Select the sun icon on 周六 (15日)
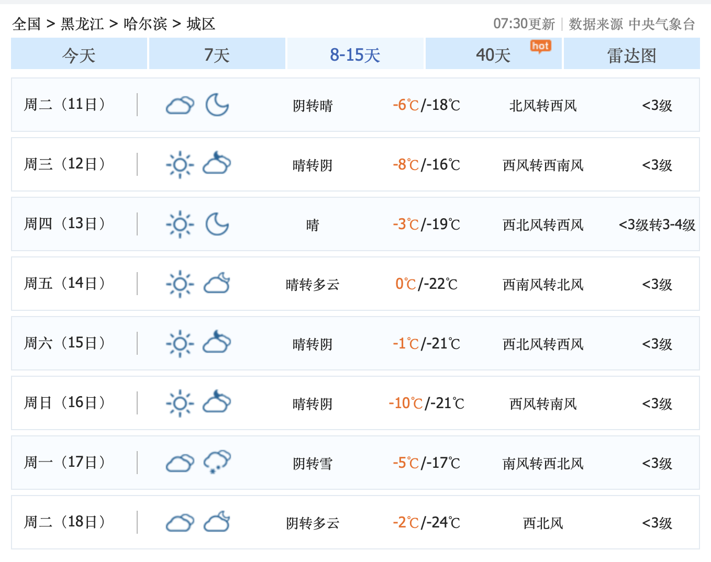The width and height of the screenshot is (711, 562). click(x=179, y=343)
